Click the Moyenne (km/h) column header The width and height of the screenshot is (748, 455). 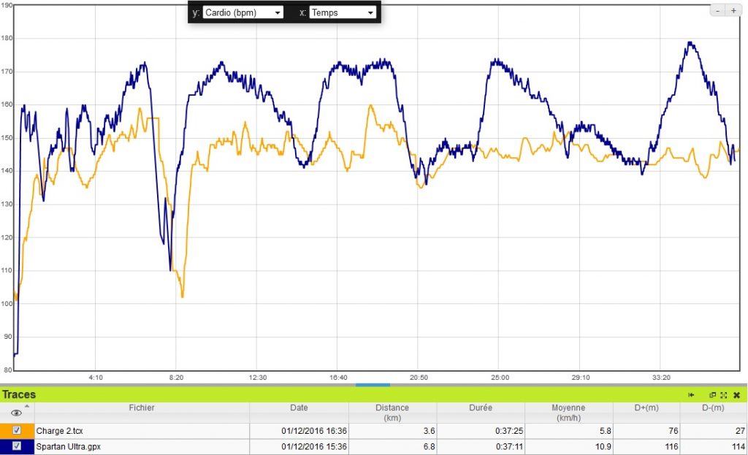[x=568, y=412]
